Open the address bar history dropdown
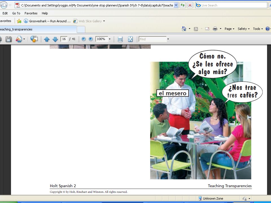 [x=176, y=5]
